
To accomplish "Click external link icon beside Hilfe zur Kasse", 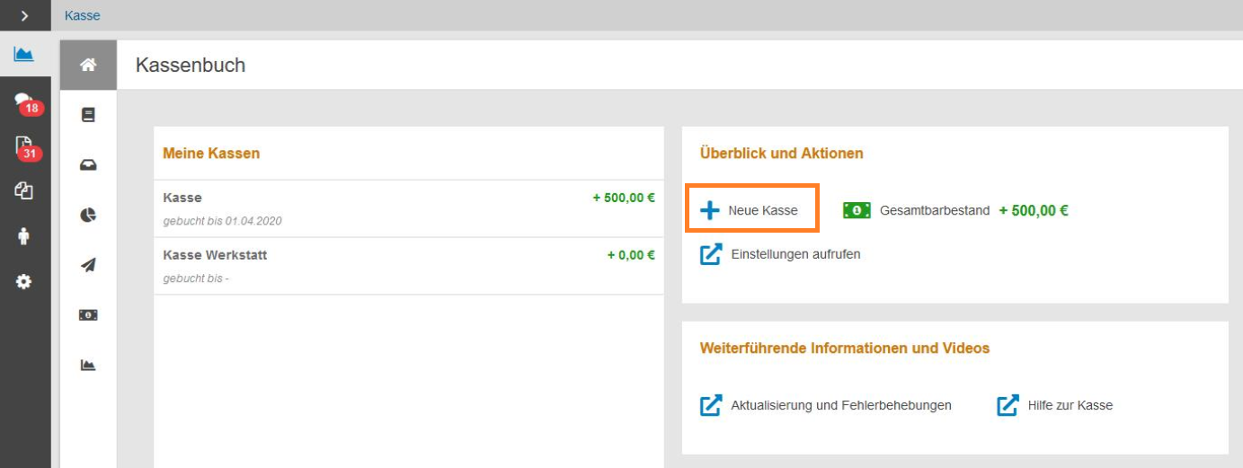I will [x=1008, y=405].
